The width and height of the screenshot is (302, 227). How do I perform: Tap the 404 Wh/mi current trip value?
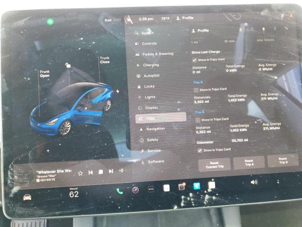tap(265, 40)
